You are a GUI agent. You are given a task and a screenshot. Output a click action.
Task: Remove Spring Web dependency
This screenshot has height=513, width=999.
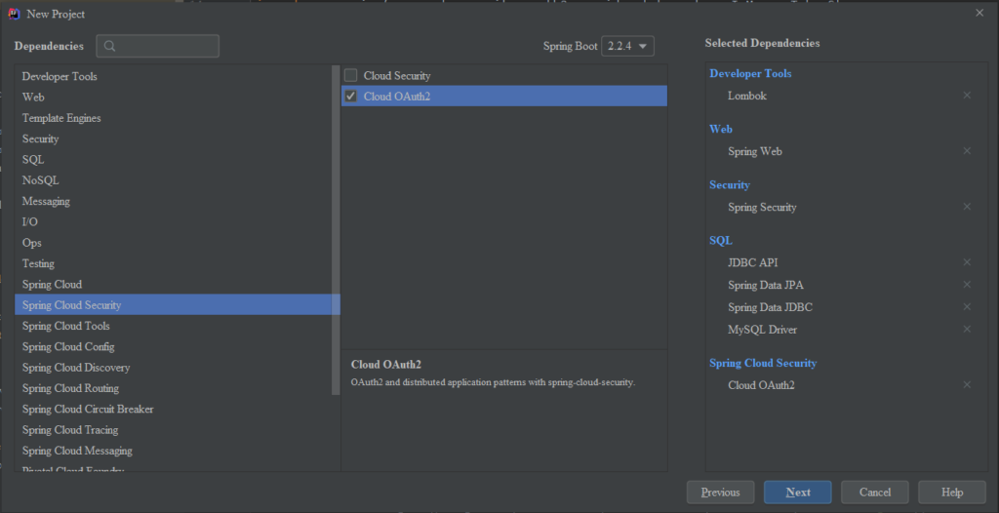967,151
